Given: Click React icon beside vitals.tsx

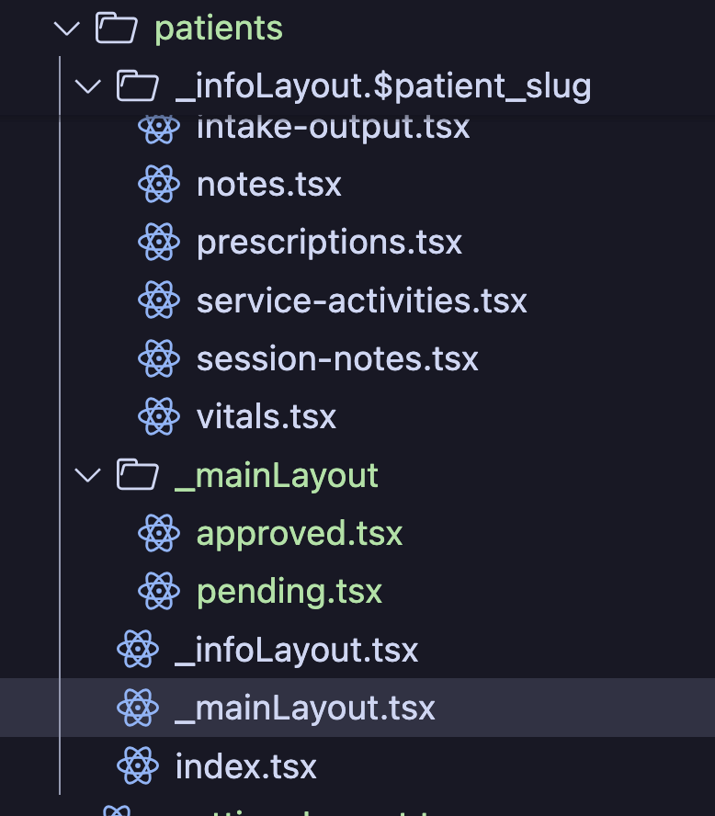Looking at the screenshot, I should (x=159, y=416).
